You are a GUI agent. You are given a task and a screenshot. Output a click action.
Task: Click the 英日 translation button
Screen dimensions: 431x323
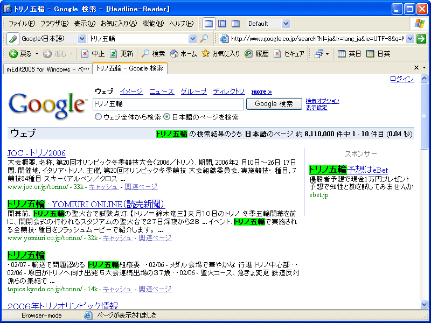click(x=349, y=54)
